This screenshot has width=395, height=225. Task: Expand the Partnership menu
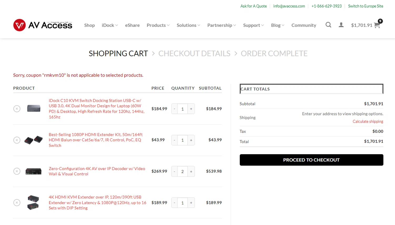pyautogui.click(x=221, y=25)
